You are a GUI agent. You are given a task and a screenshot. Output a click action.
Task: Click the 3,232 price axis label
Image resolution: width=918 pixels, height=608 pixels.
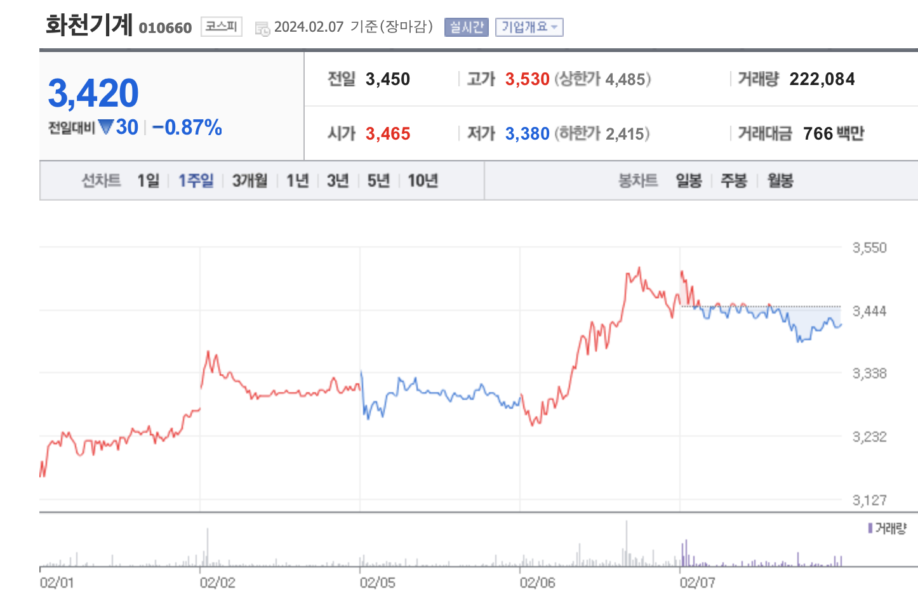[x=869, y=437]
